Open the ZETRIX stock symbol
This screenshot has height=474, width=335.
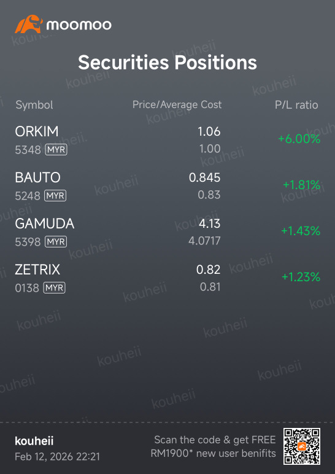pyautogui.click(x=37, y=270)
